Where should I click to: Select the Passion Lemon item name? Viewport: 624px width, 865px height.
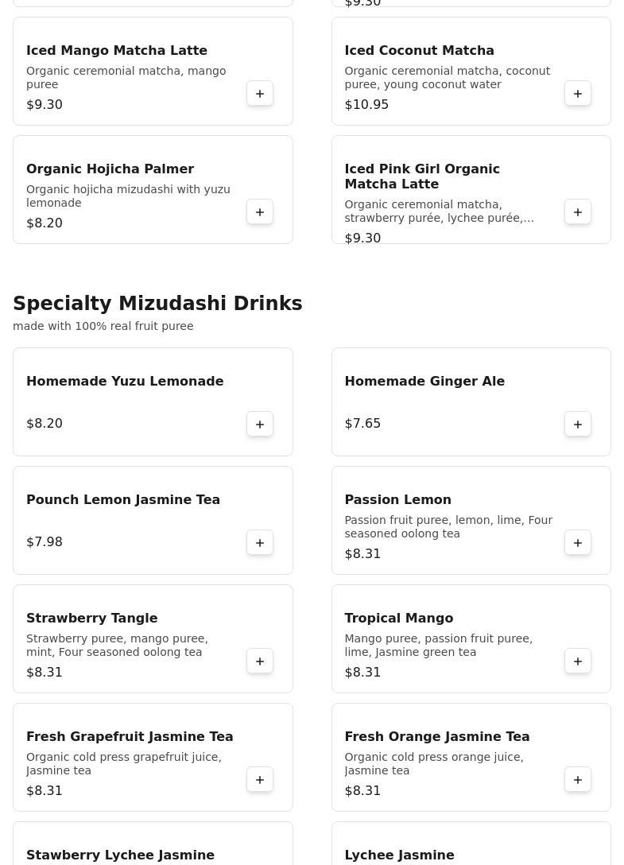[x=397, y=500]
